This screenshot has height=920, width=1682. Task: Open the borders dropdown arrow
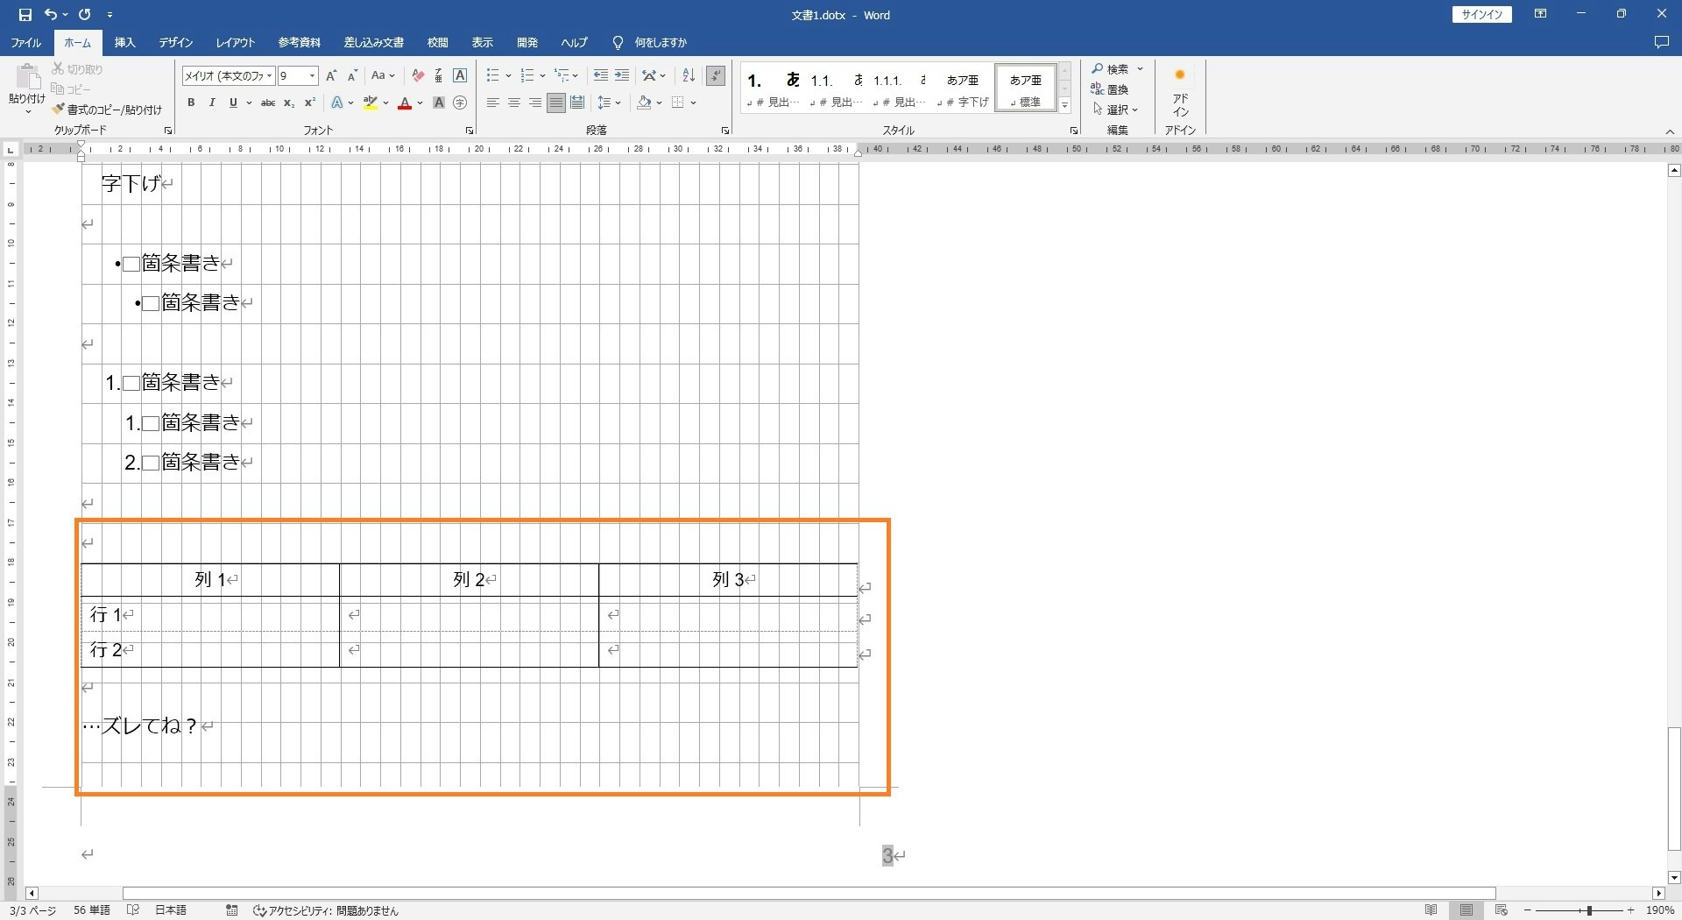coord(693,103)
